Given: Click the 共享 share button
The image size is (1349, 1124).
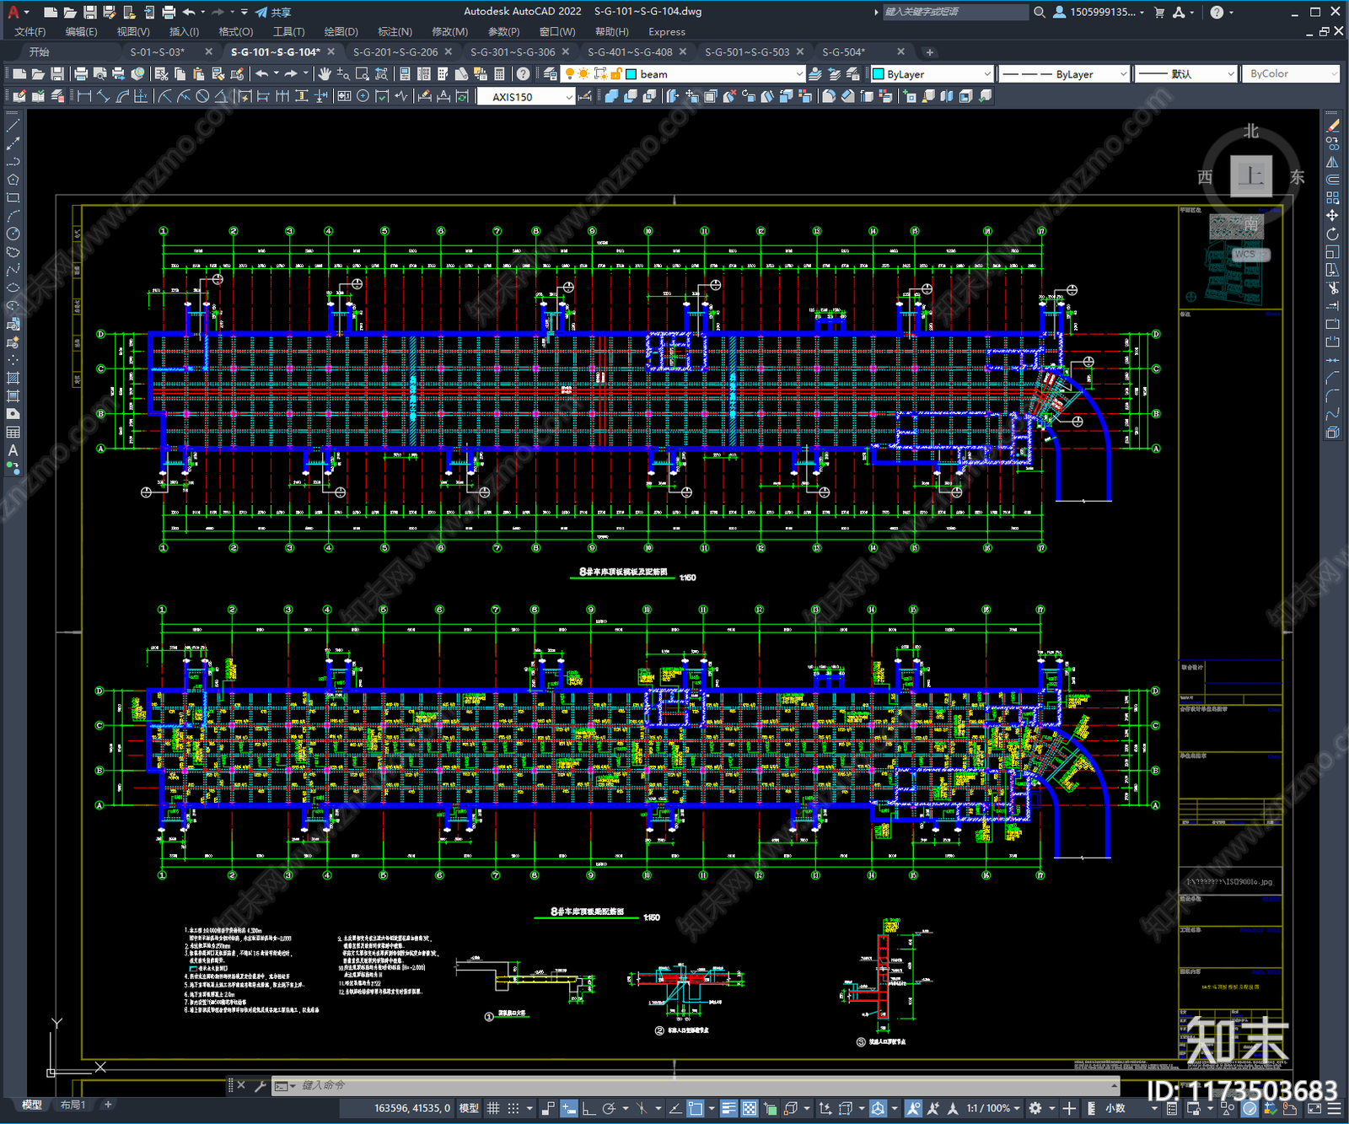Looking at the screenshot, I should (x=273, y=12).
